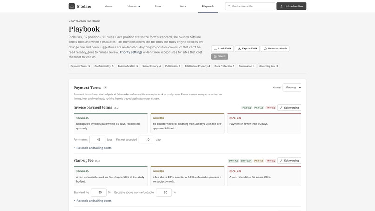The height and width of the screenshot is (211, 375).
Task: Jump to Intellectual Property clause chip
Action: [x=197, y=66]
